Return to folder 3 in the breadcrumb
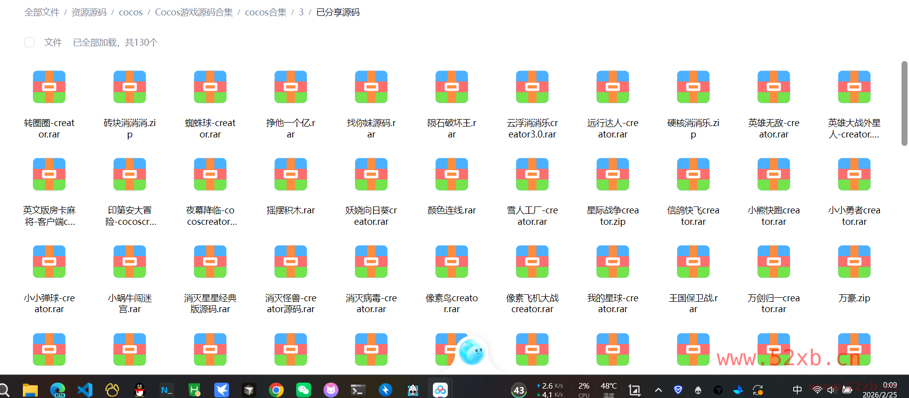The height and width of the screenshot is (398, 909). [x=301, y=12]
